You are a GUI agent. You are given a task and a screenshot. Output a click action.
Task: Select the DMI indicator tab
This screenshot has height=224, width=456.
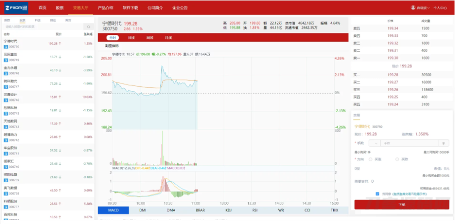143,210
